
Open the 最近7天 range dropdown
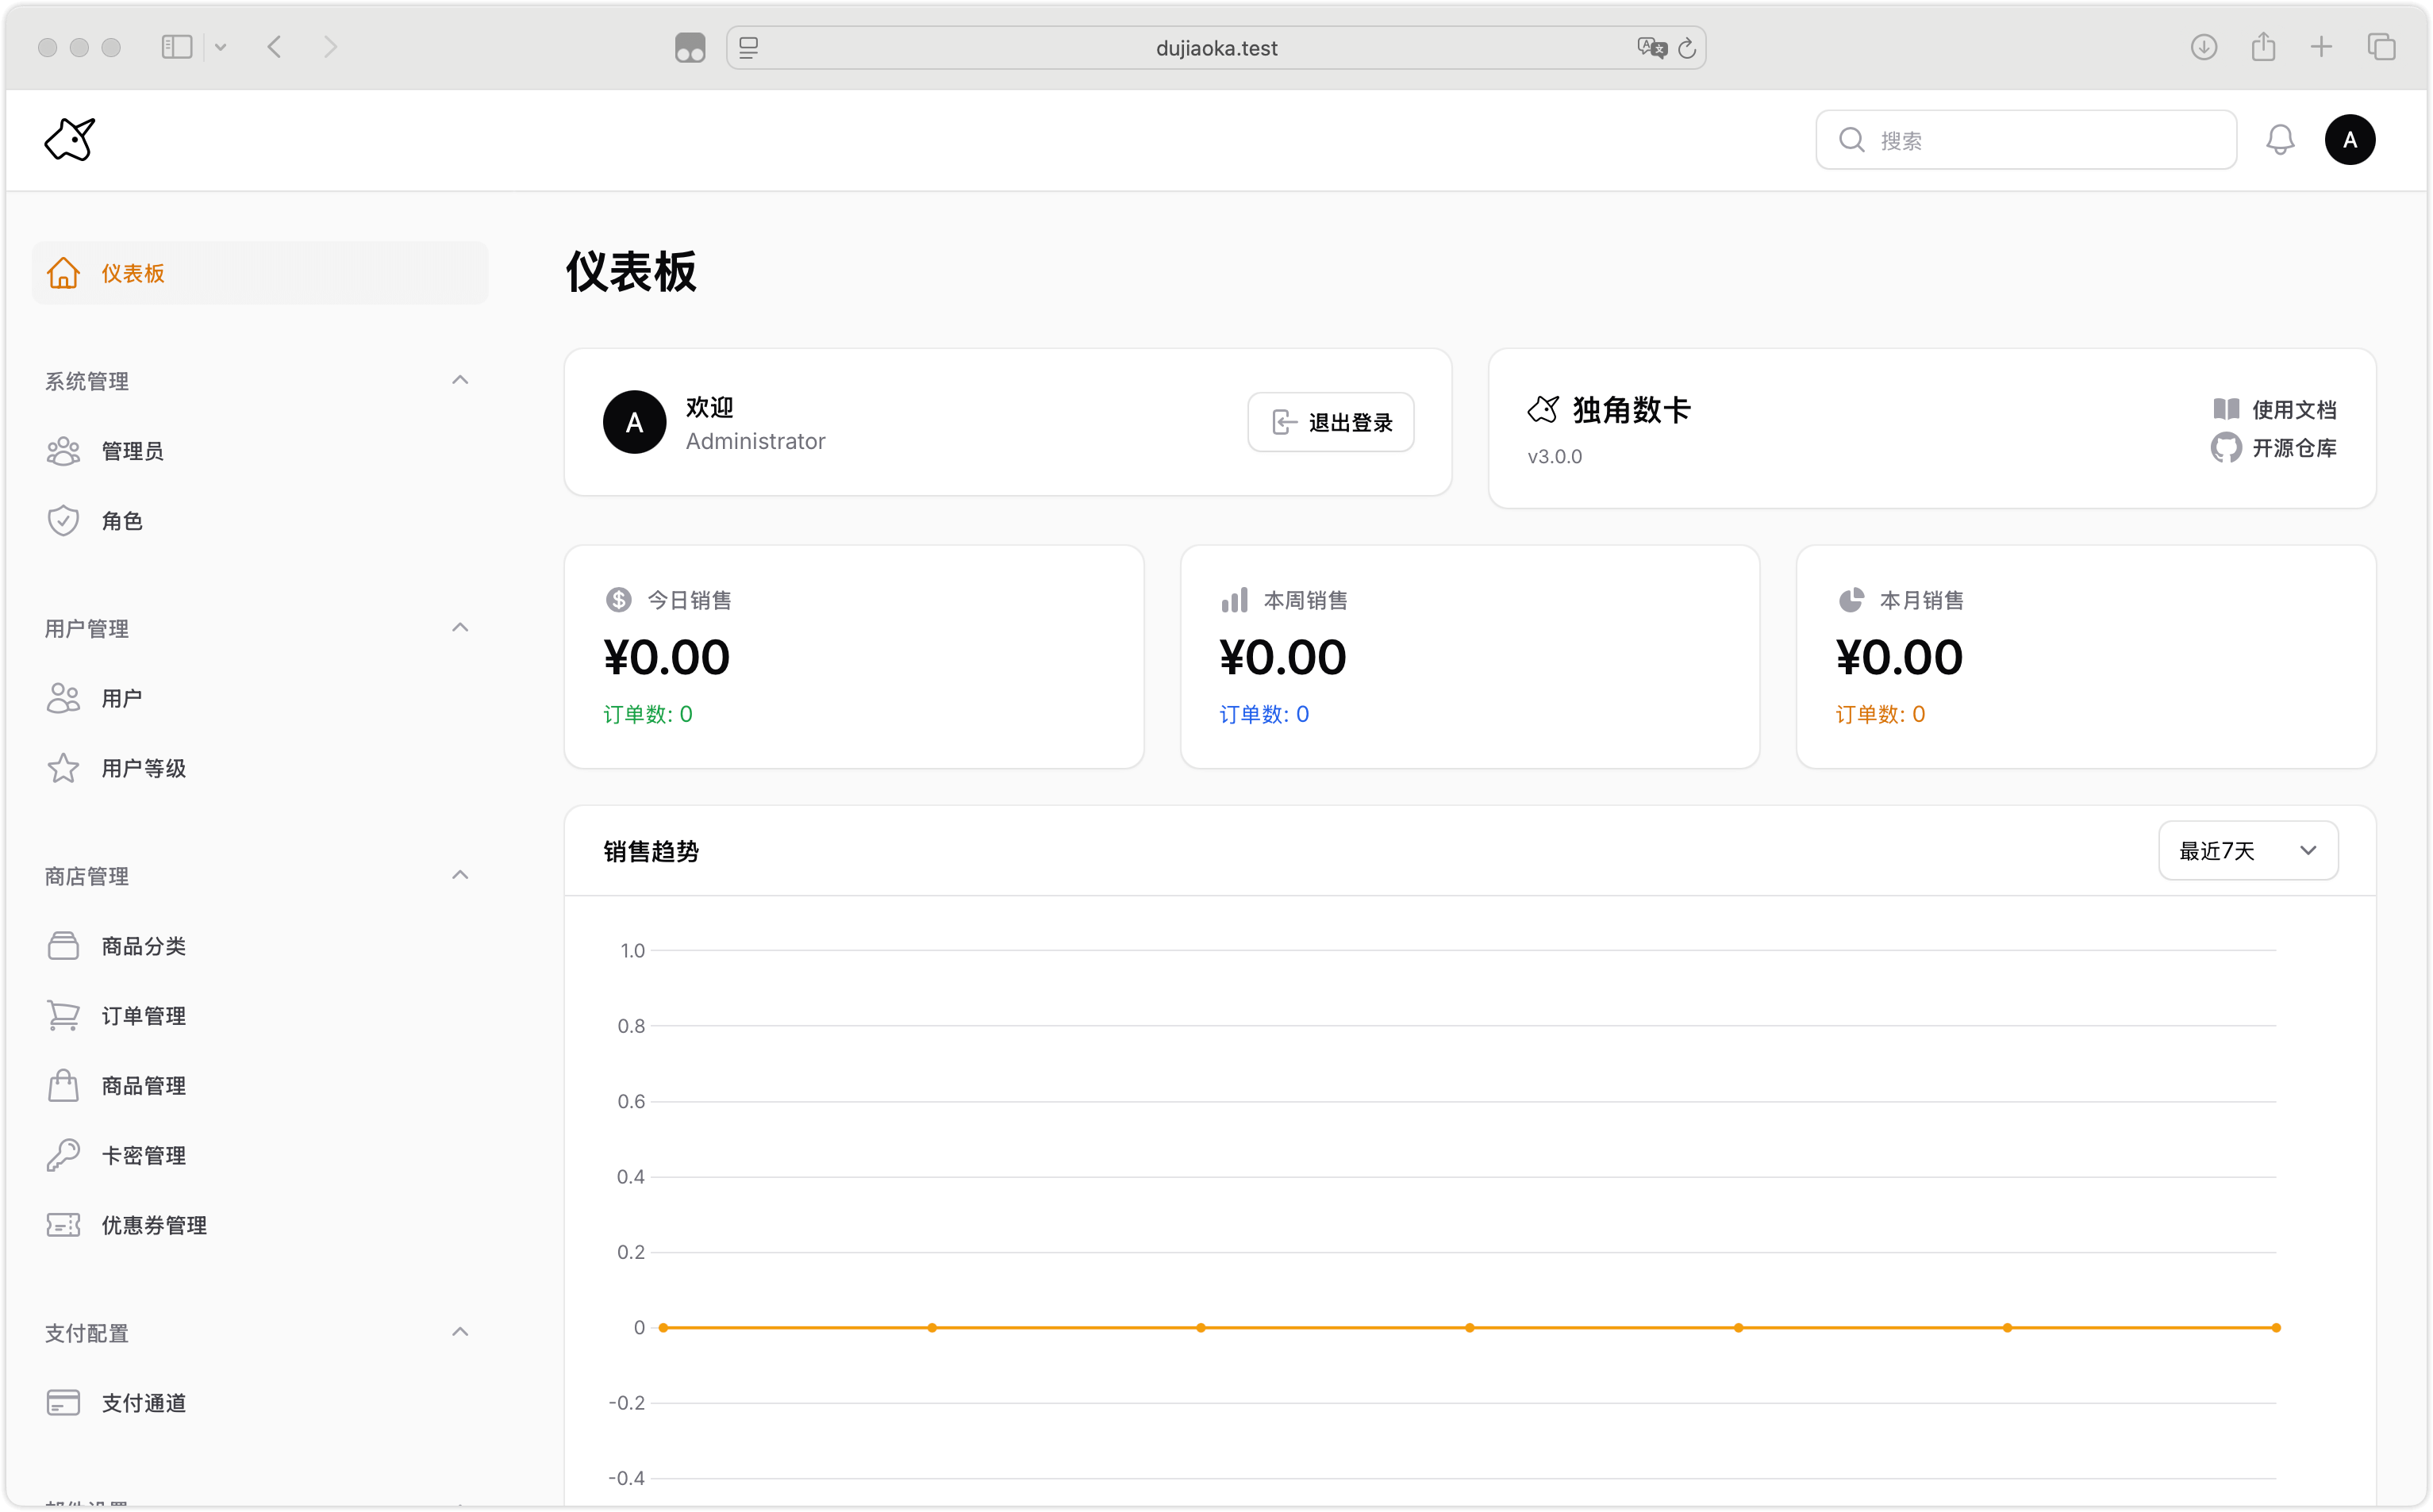pos(2247,851)
